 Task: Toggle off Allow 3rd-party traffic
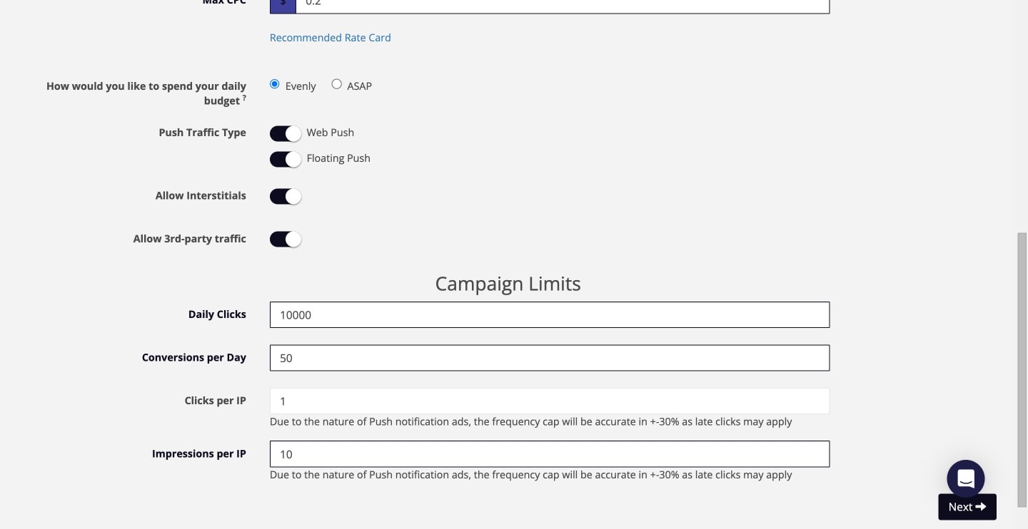pos(286,239)
